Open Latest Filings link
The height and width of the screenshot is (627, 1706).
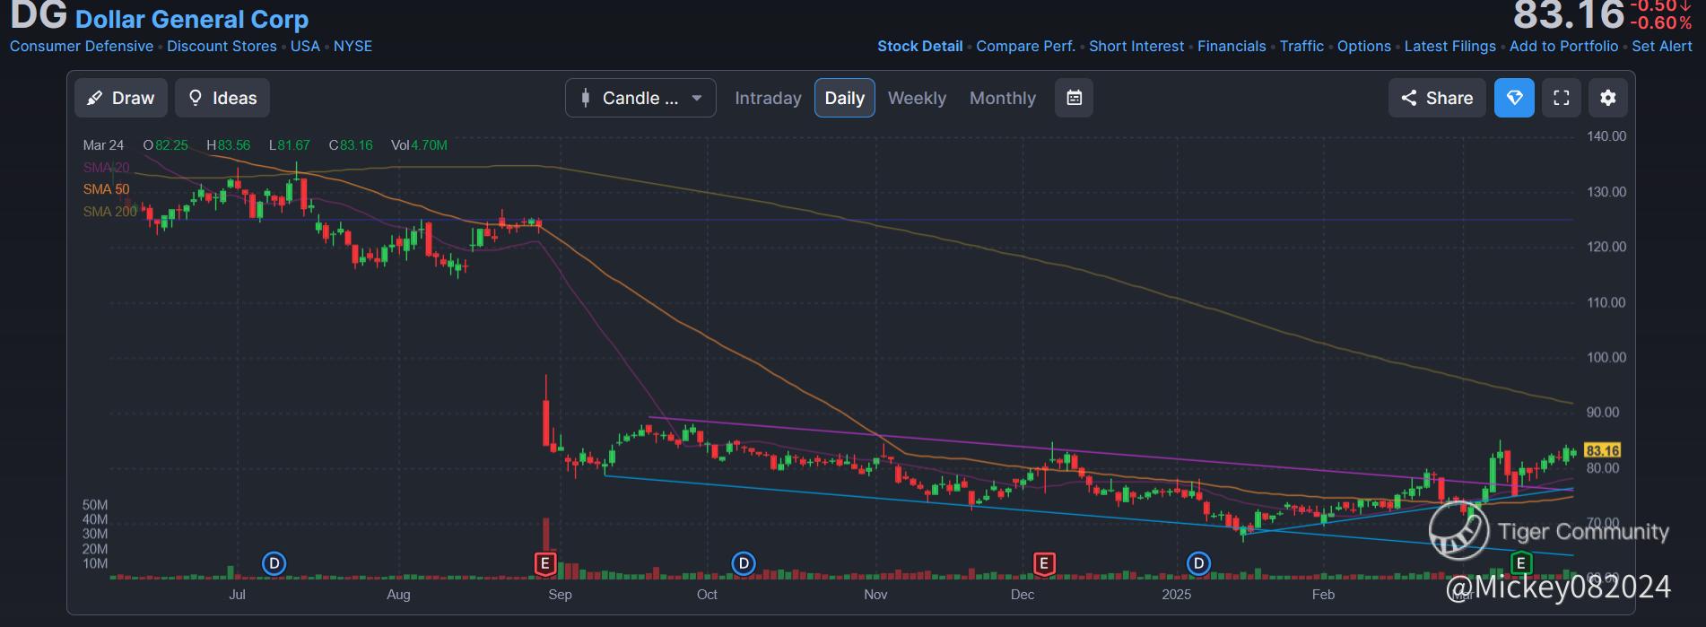1449,46
